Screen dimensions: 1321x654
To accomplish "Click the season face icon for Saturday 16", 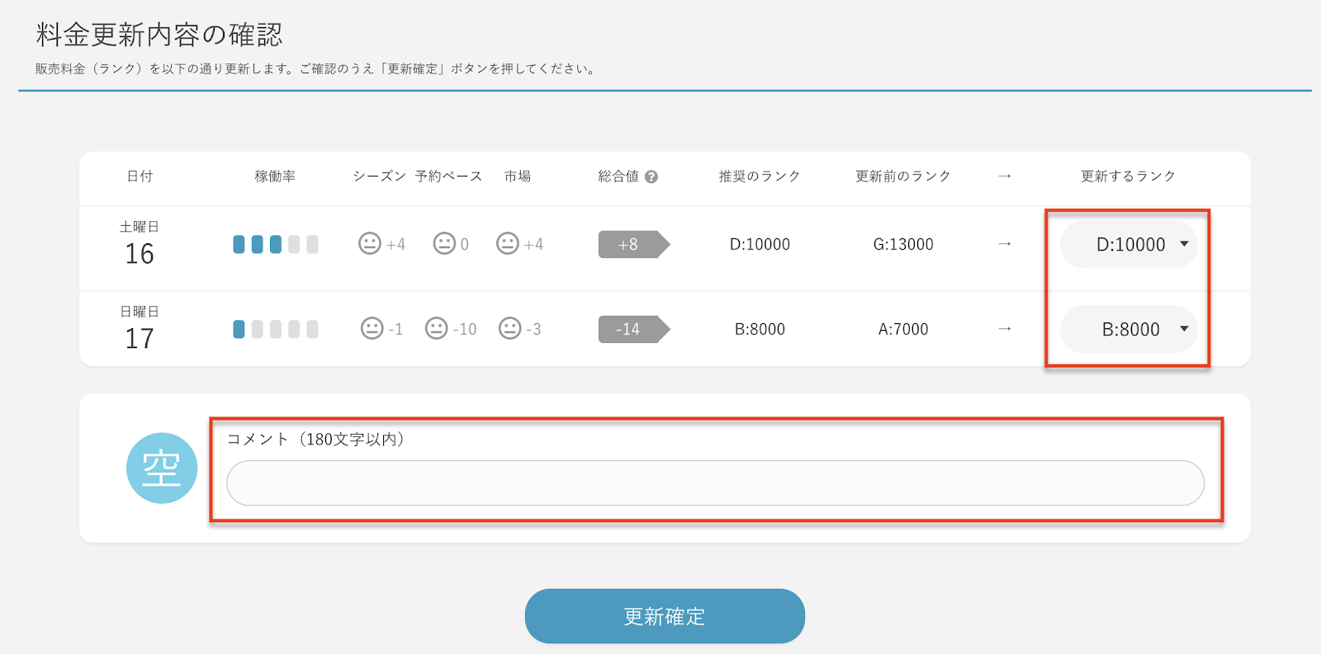I will [370, 243].
